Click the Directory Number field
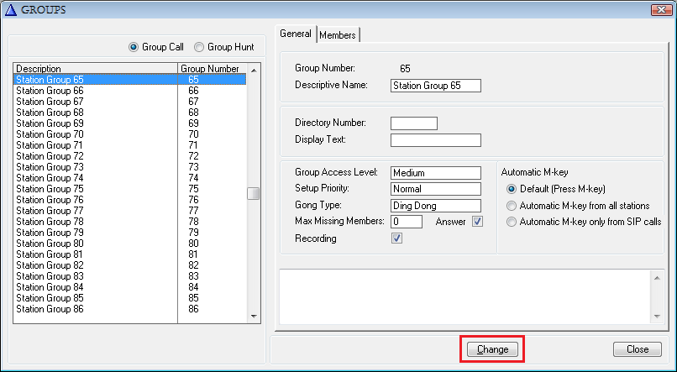This screenshot has height=372, width=677. coord(414,123)
